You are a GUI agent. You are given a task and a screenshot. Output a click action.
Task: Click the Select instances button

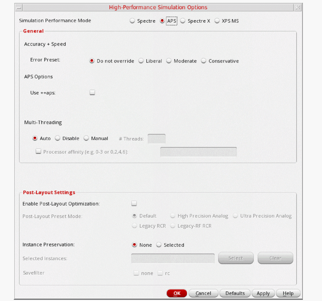pos(236,258)
